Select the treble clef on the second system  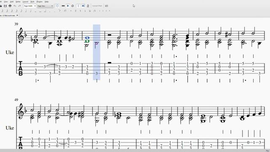click(21, 111)
